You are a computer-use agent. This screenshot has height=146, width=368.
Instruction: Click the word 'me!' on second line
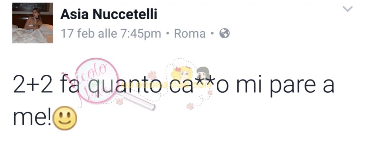click(32, 118)
